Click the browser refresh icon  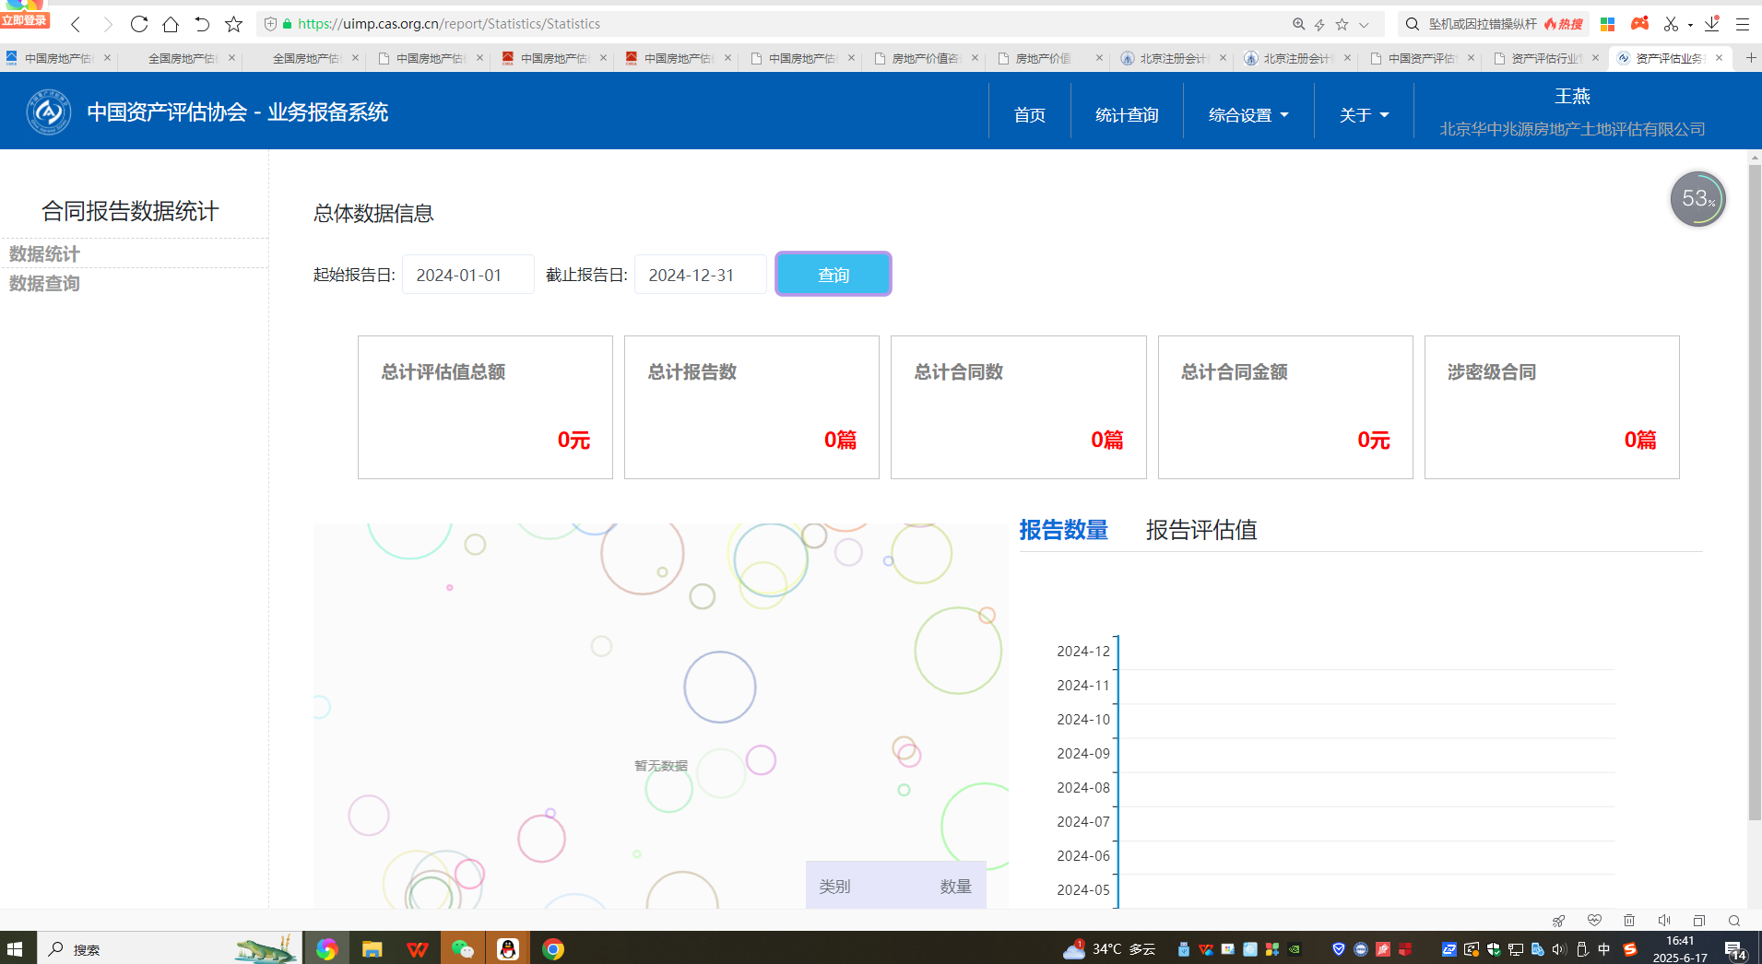139,24
